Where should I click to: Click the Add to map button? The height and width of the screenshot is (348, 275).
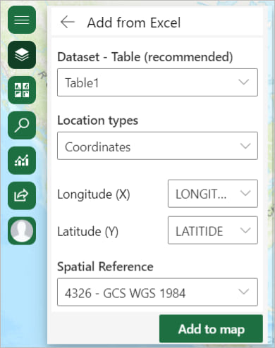tap(211, 329)
